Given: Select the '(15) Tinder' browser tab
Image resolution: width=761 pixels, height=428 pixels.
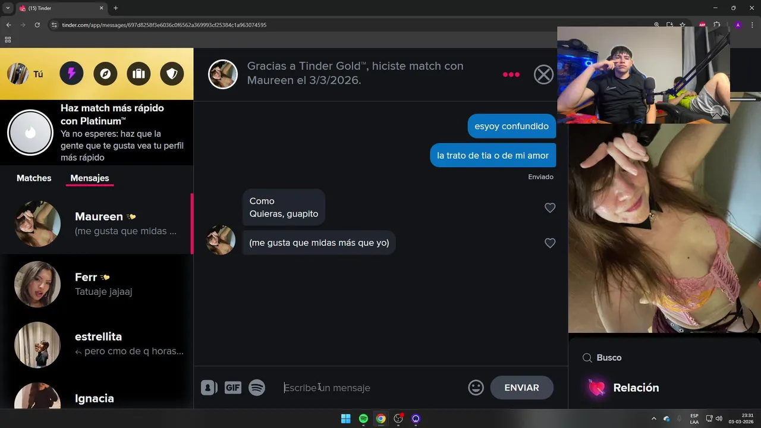Looking at the screenshot, I should pos(61,8).
